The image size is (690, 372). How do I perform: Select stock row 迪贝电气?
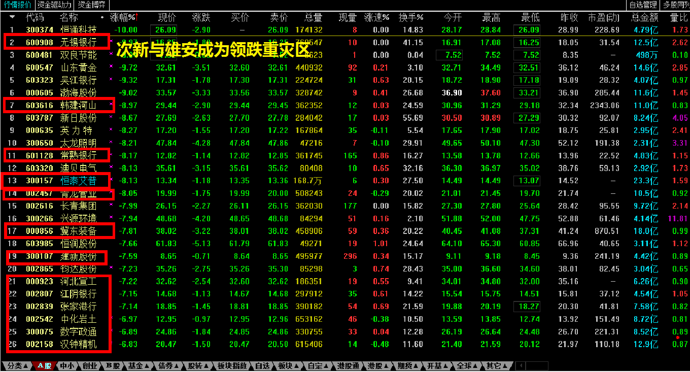click(345, 168)
